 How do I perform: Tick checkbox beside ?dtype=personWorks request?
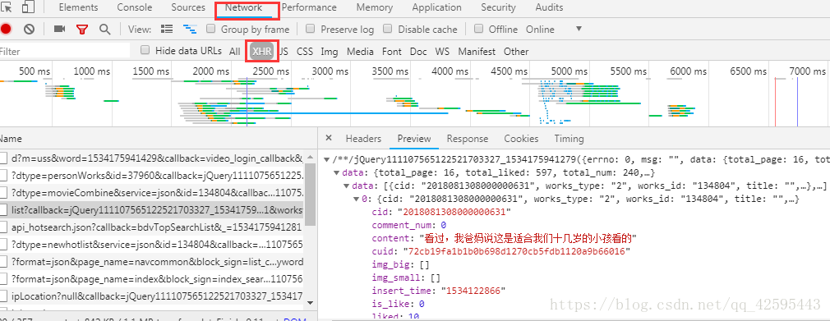pos(4,176)
